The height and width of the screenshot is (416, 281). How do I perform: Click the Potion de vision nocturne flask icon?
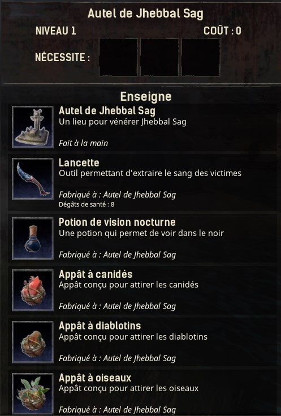(33, 238)
